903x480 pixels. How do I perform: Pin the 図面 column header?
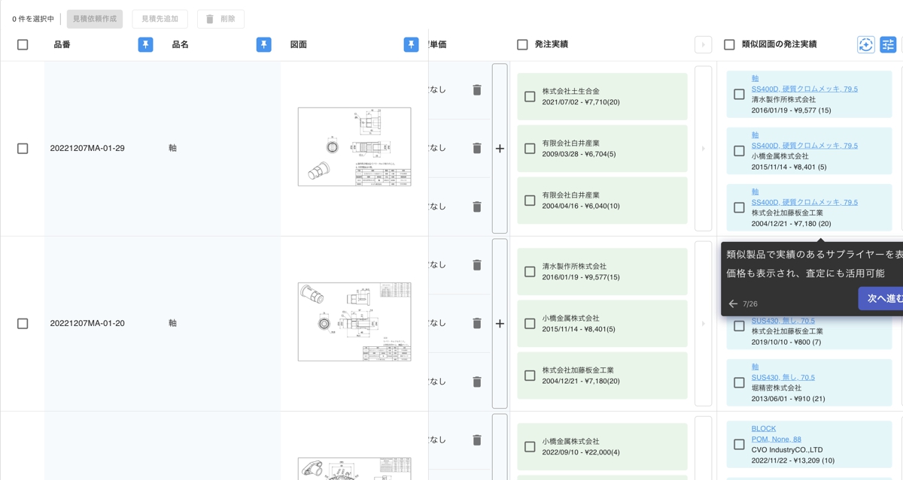pyautogui.click(x=411, y=44)
